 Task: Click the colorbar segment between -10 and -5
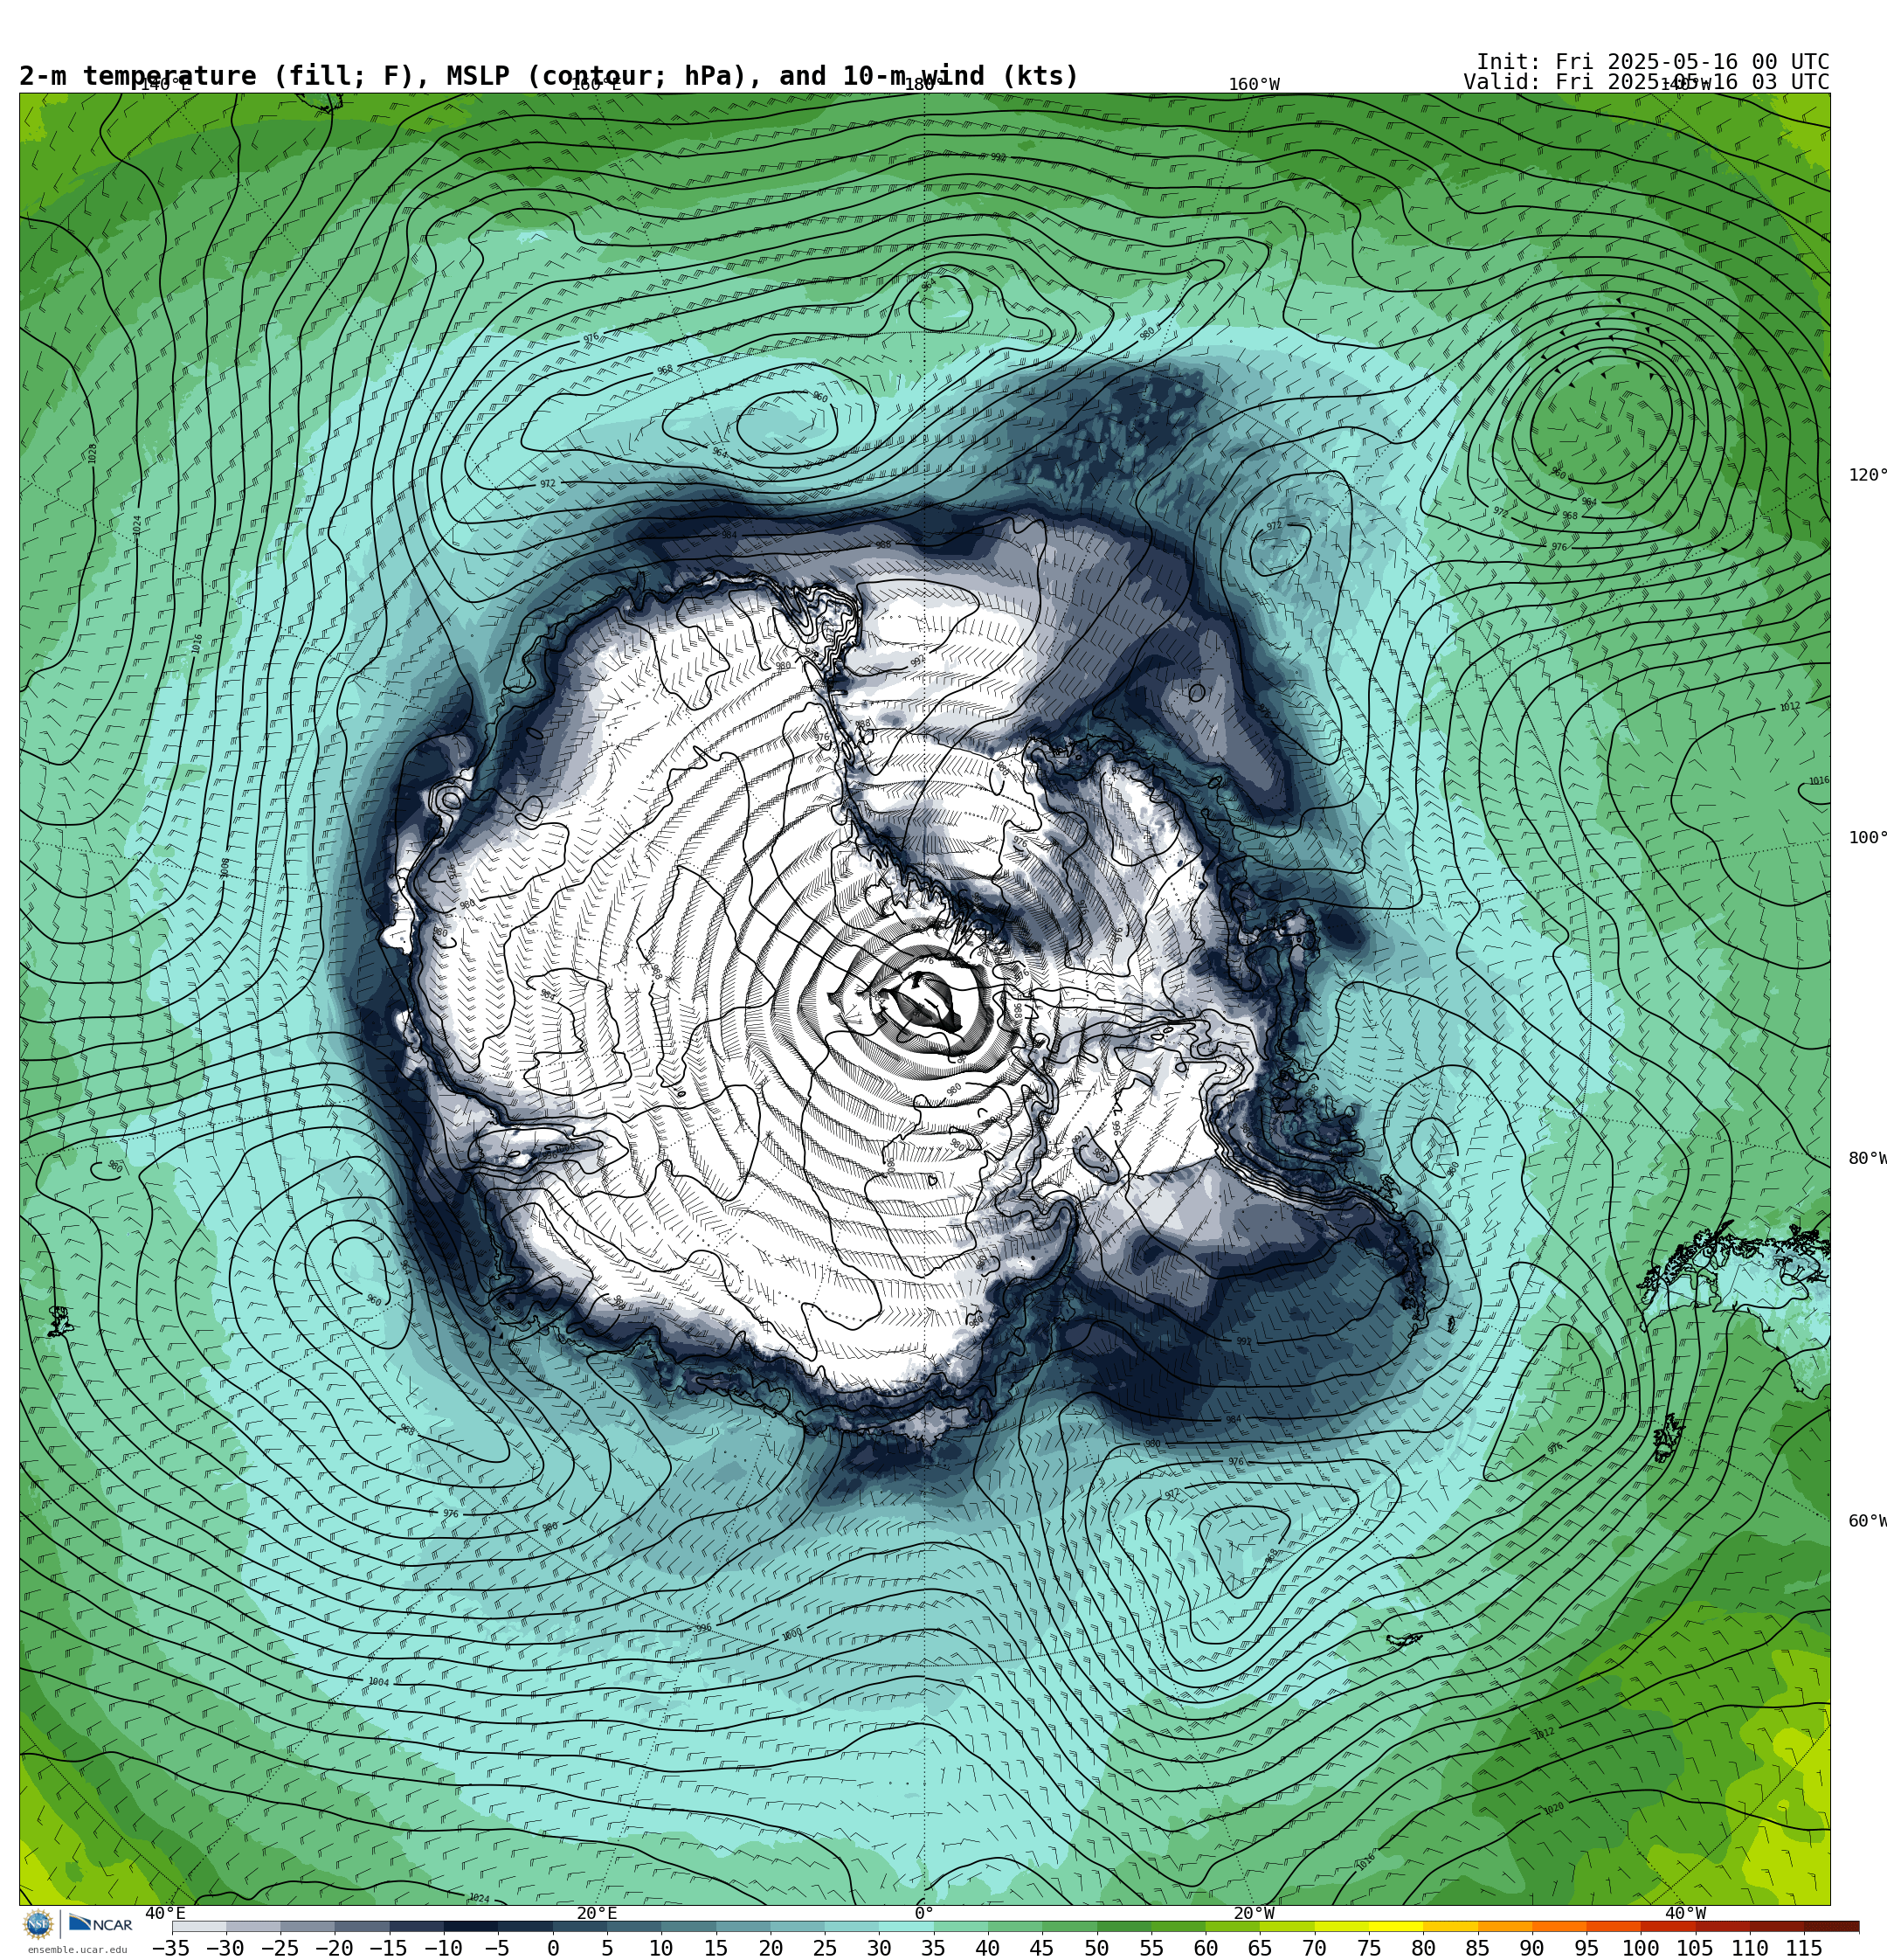[471, 1926]
